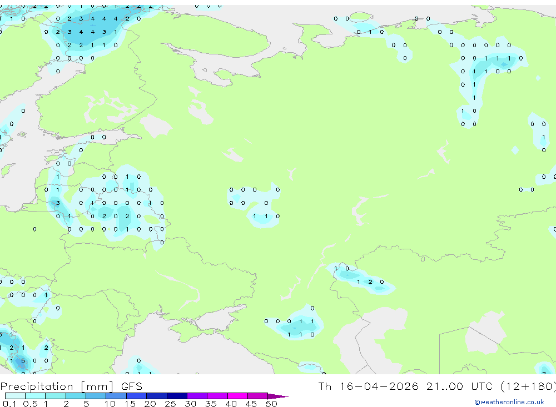Image resolution: width=556 pixels, height=407 pixels.
Task: Pick the 15–20 mm blue legend swatch
Action: point(137,396)
